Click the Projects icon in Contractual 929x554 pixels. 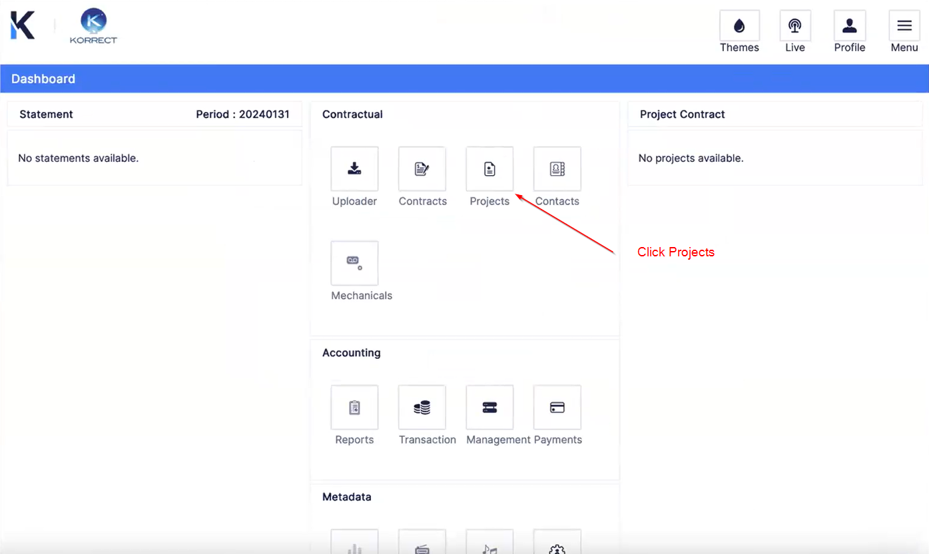(x=489, y=169)
